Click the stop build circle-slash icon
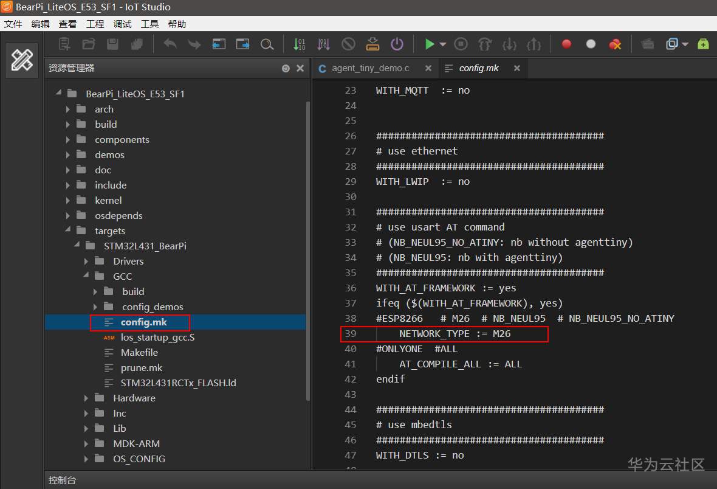The width and height of the screenshot is (717, 489). pos(348,44)
